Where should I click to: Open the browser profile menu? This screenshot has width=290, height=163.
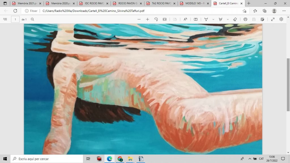274,11
